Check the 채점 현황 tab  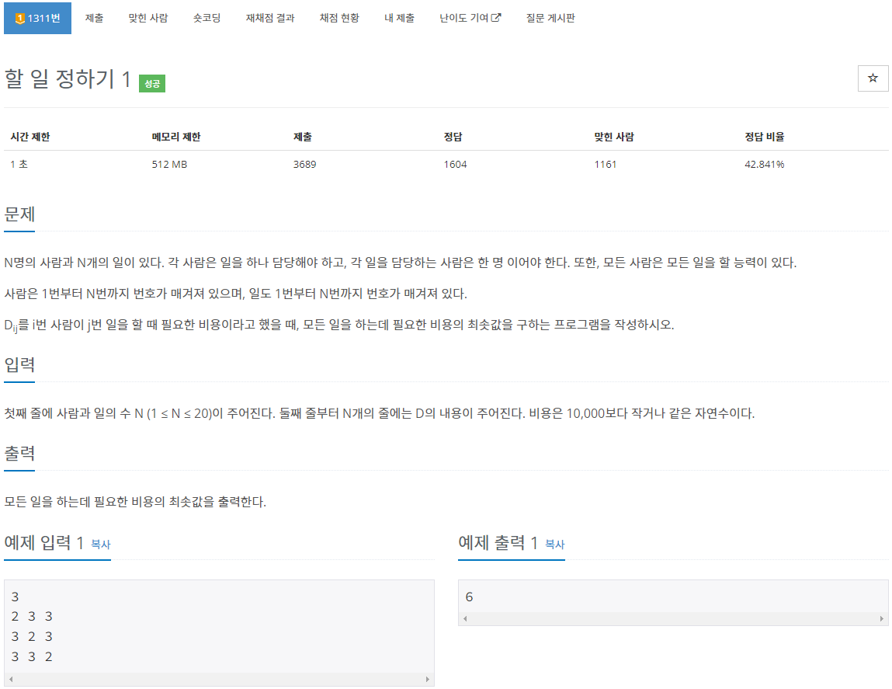[338, 17]
